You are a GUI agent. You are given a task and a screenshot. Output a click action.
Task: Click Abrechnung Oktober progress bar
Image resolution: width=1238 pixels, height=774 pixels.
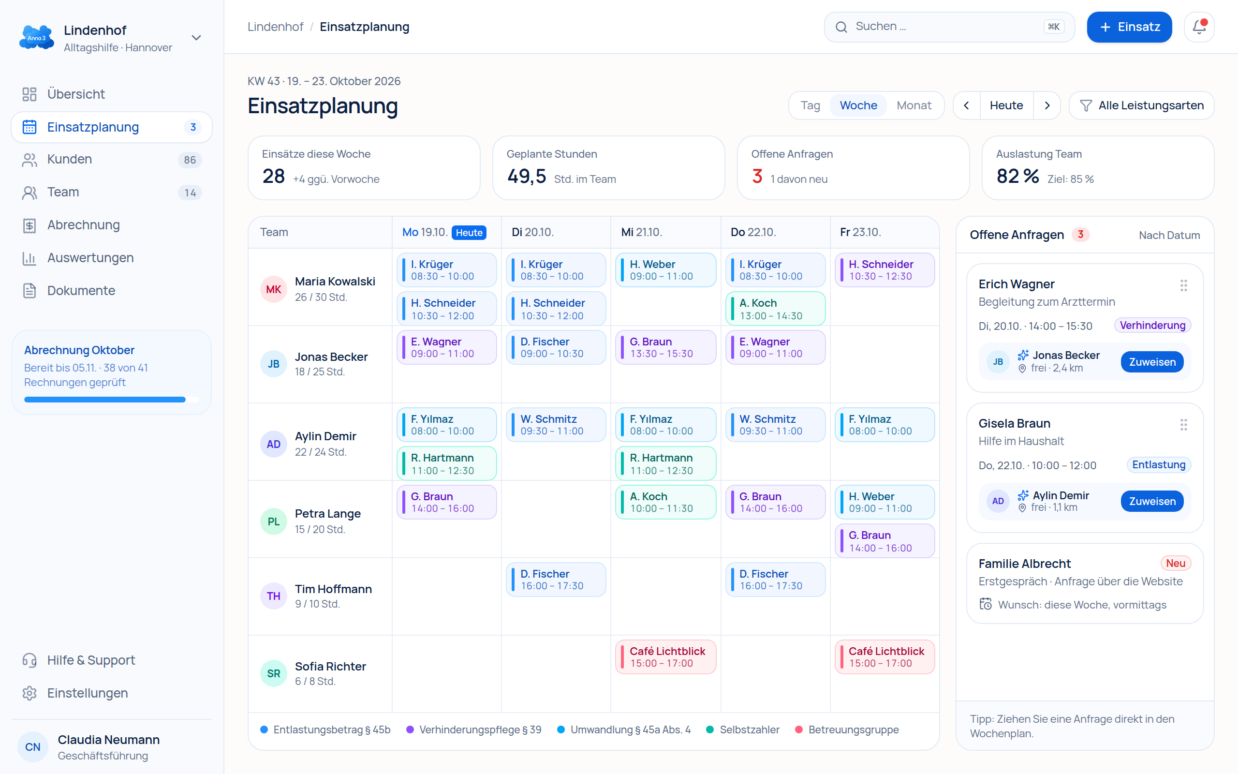point(112,399)
